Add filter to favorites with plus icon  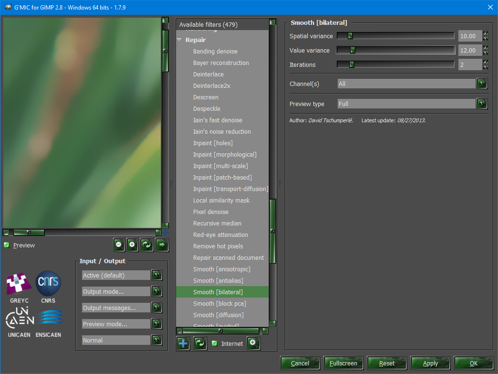(x=183, y=343)
